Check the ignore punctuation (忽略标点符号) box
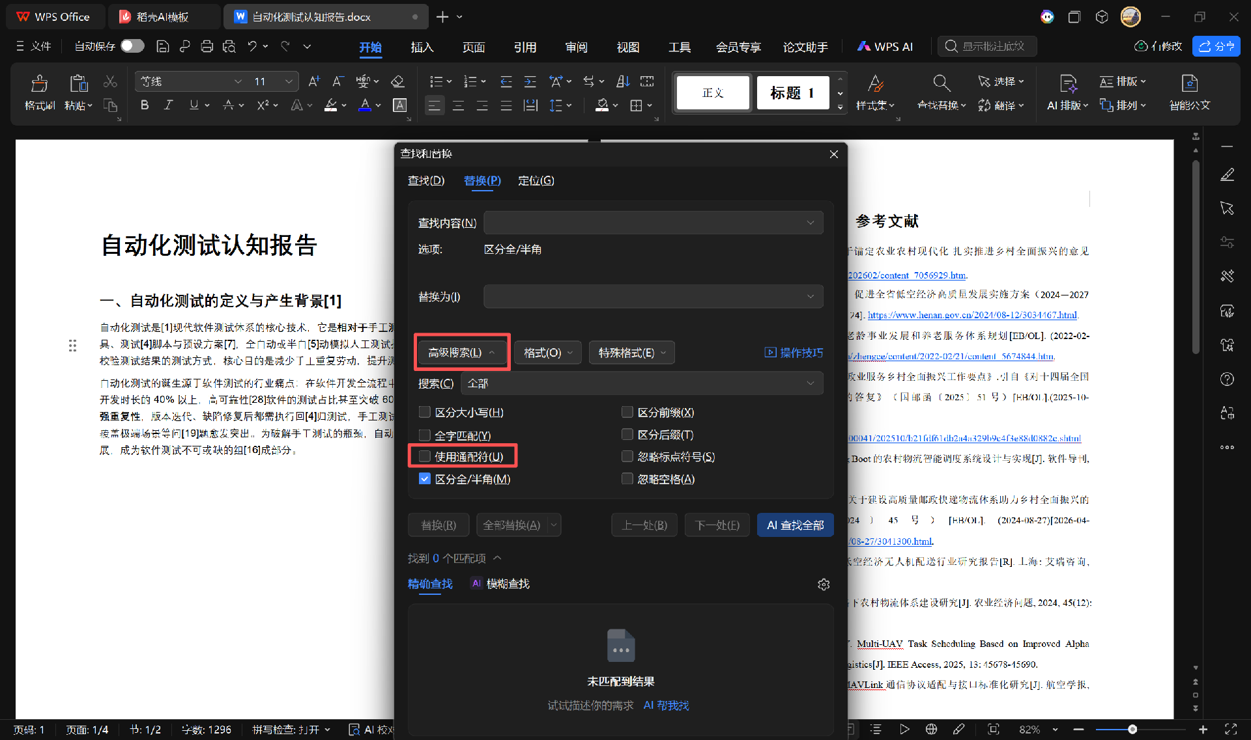This screenshot has height=740, width=1251. 627,456
